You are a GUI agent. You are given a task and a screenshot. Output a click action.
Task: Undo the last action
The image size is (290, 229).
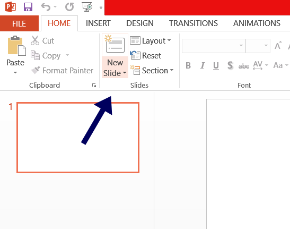[x=46, y=7]
